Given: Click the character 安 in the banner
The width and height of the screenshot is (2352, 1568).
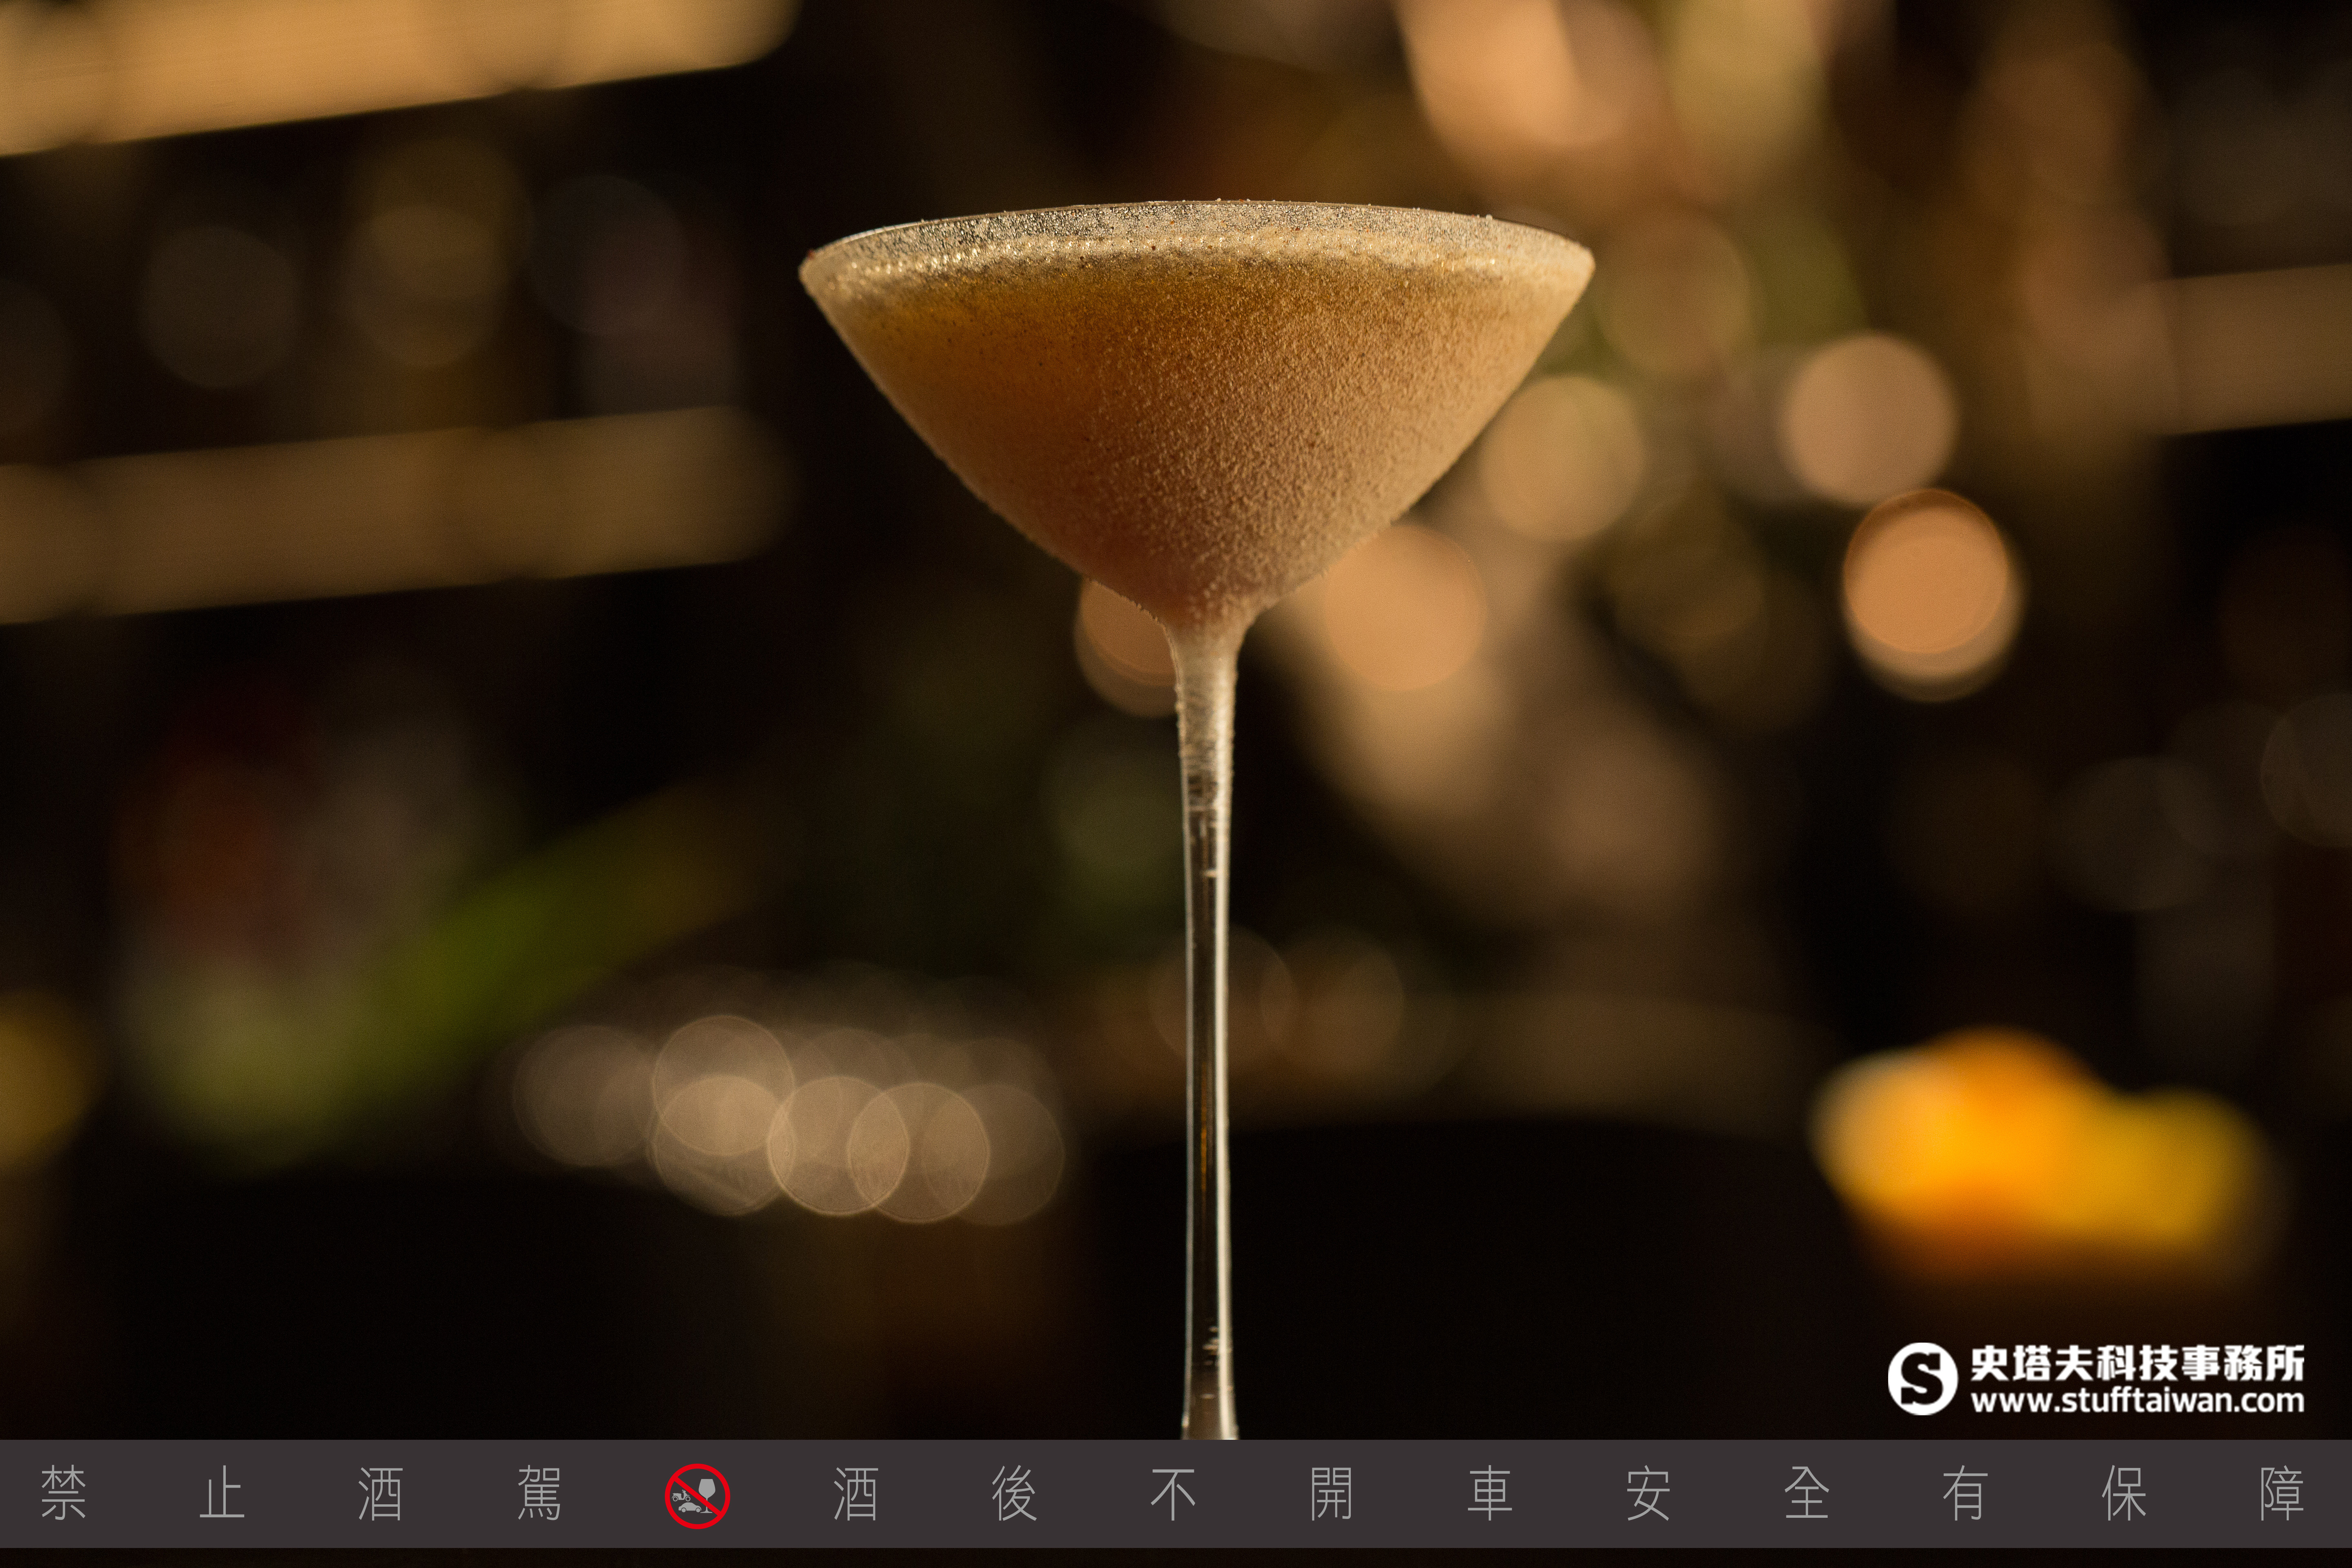Looking at the screenshot, I should [x=1648, y=1494].
